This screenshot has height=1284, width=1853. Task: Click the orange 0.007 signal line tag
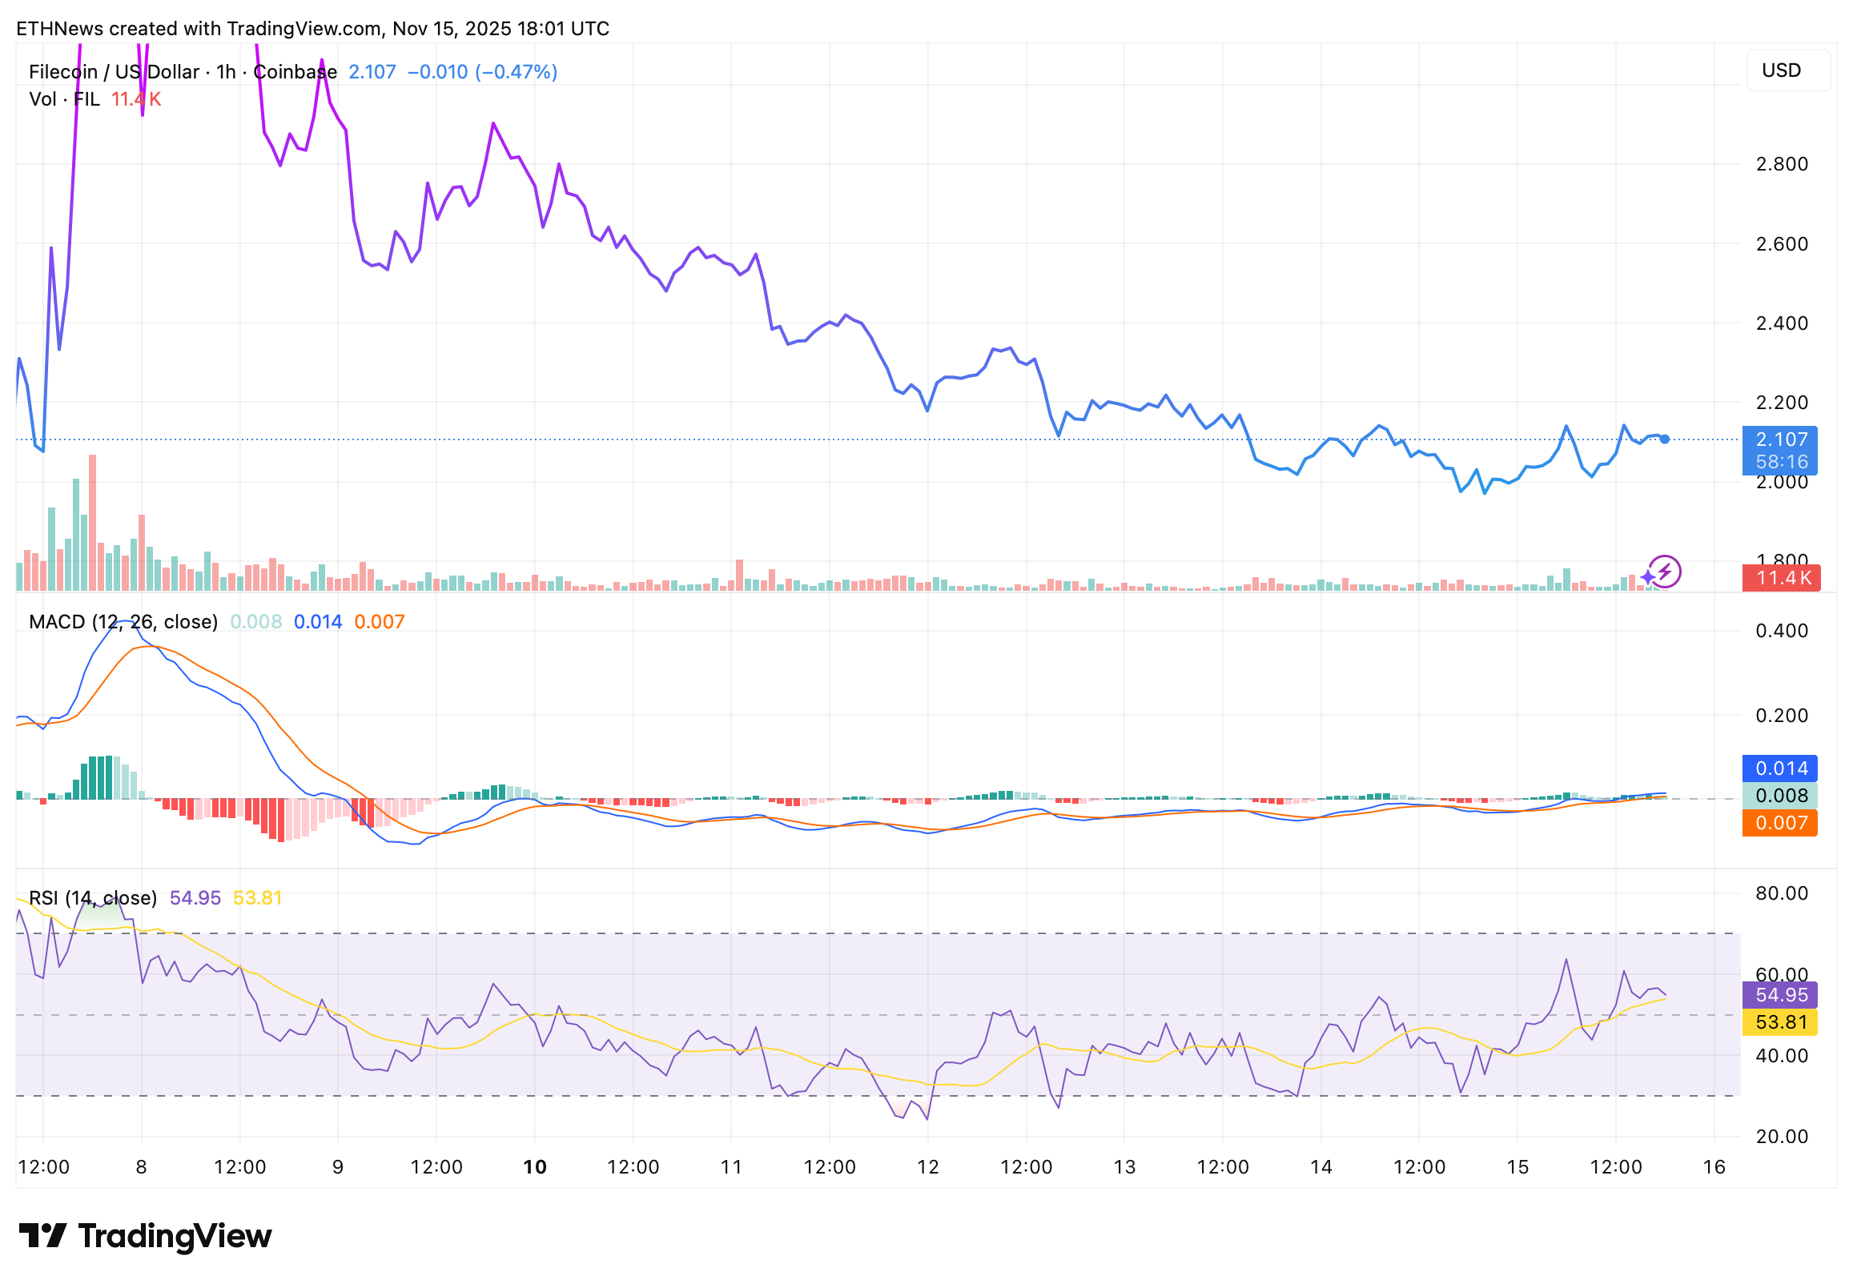[1779, 823]
